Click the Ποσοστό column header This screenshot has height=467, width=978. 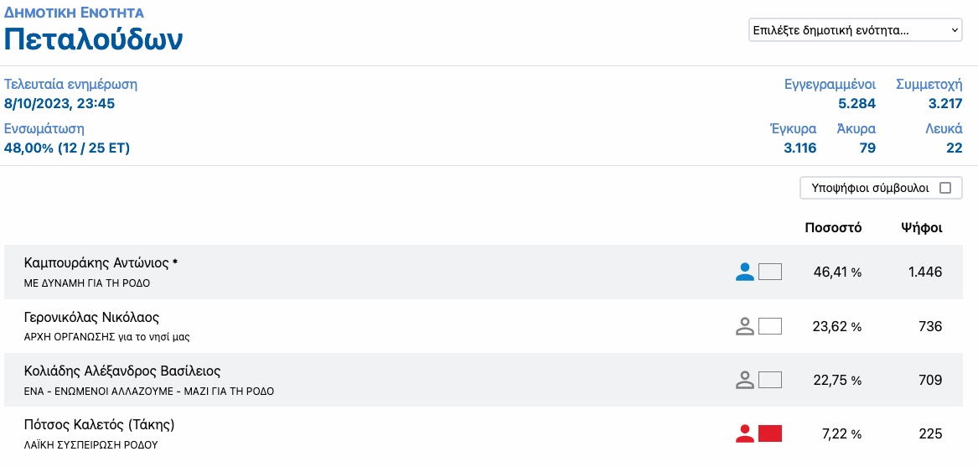(833, 228)
